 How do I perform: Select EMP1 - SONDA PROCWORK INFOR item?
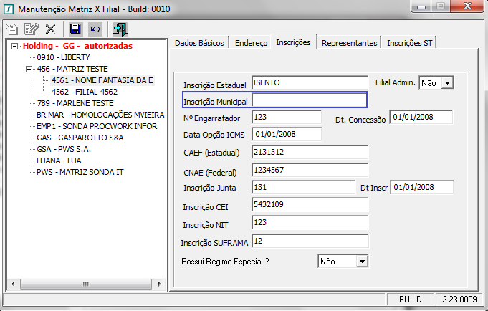97,126
